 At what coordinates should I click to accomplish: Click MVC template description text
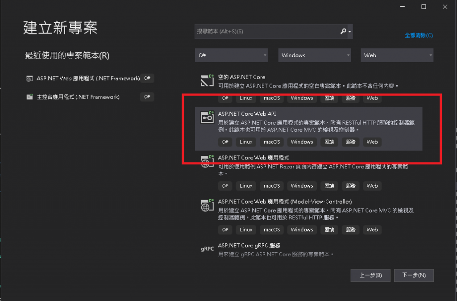click(316, 214)
